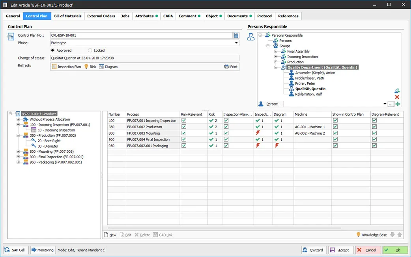Confirm with the Ok button

[x=395, y=250]
